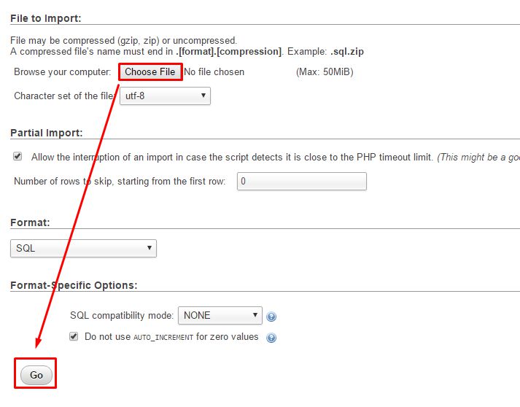Open the SQL compatibility mode NONE dropdown
This screenshot has width=520, height=407.
(220, 315)
